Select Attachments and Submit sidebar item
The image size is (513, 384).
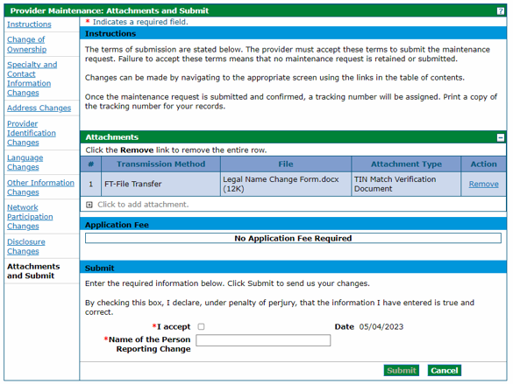[x=33, y=271]
